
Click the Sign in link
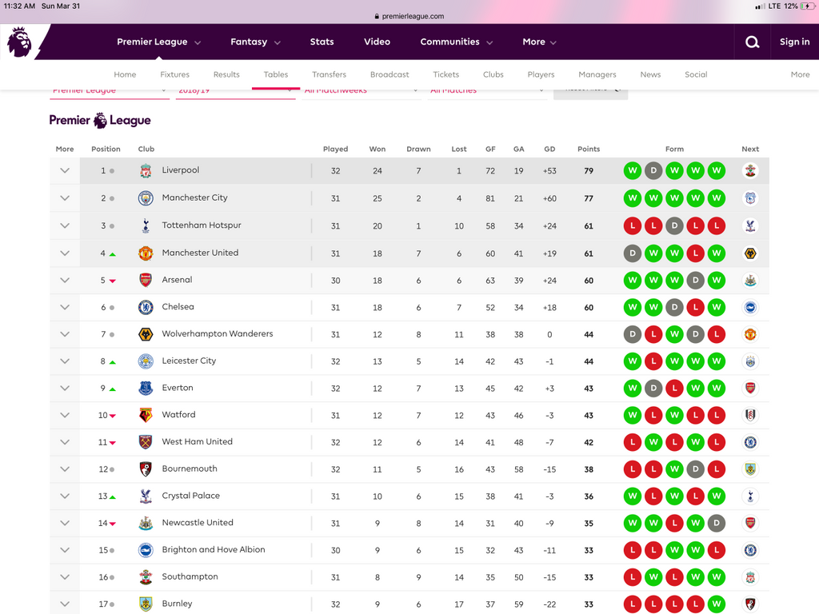794,42
